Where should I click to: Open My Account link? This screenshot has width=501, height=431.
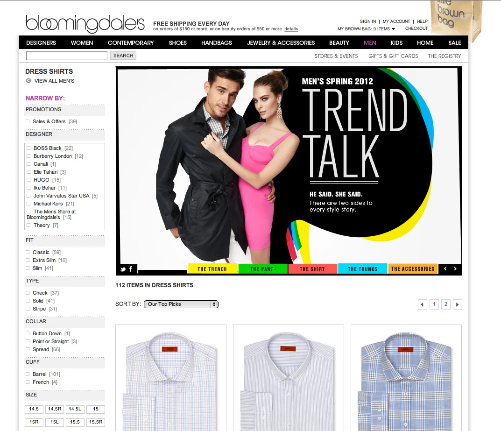click(396, 21)
